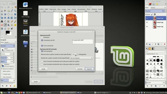Image resolution: width=167 pixels, height=94 pixels.
Task: Select the Pencil tool
Action: [x=12, y=21]
